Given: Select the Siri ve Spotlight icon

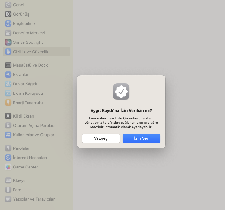Looking at the screenshot, I should point(8,42).
